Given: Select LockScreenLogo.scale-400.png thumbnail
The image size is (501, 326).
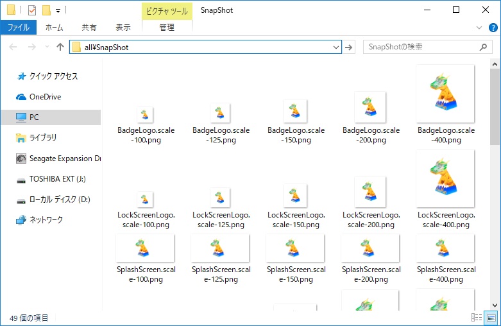Looking at the screenshot, I should (x=445, y=178).
